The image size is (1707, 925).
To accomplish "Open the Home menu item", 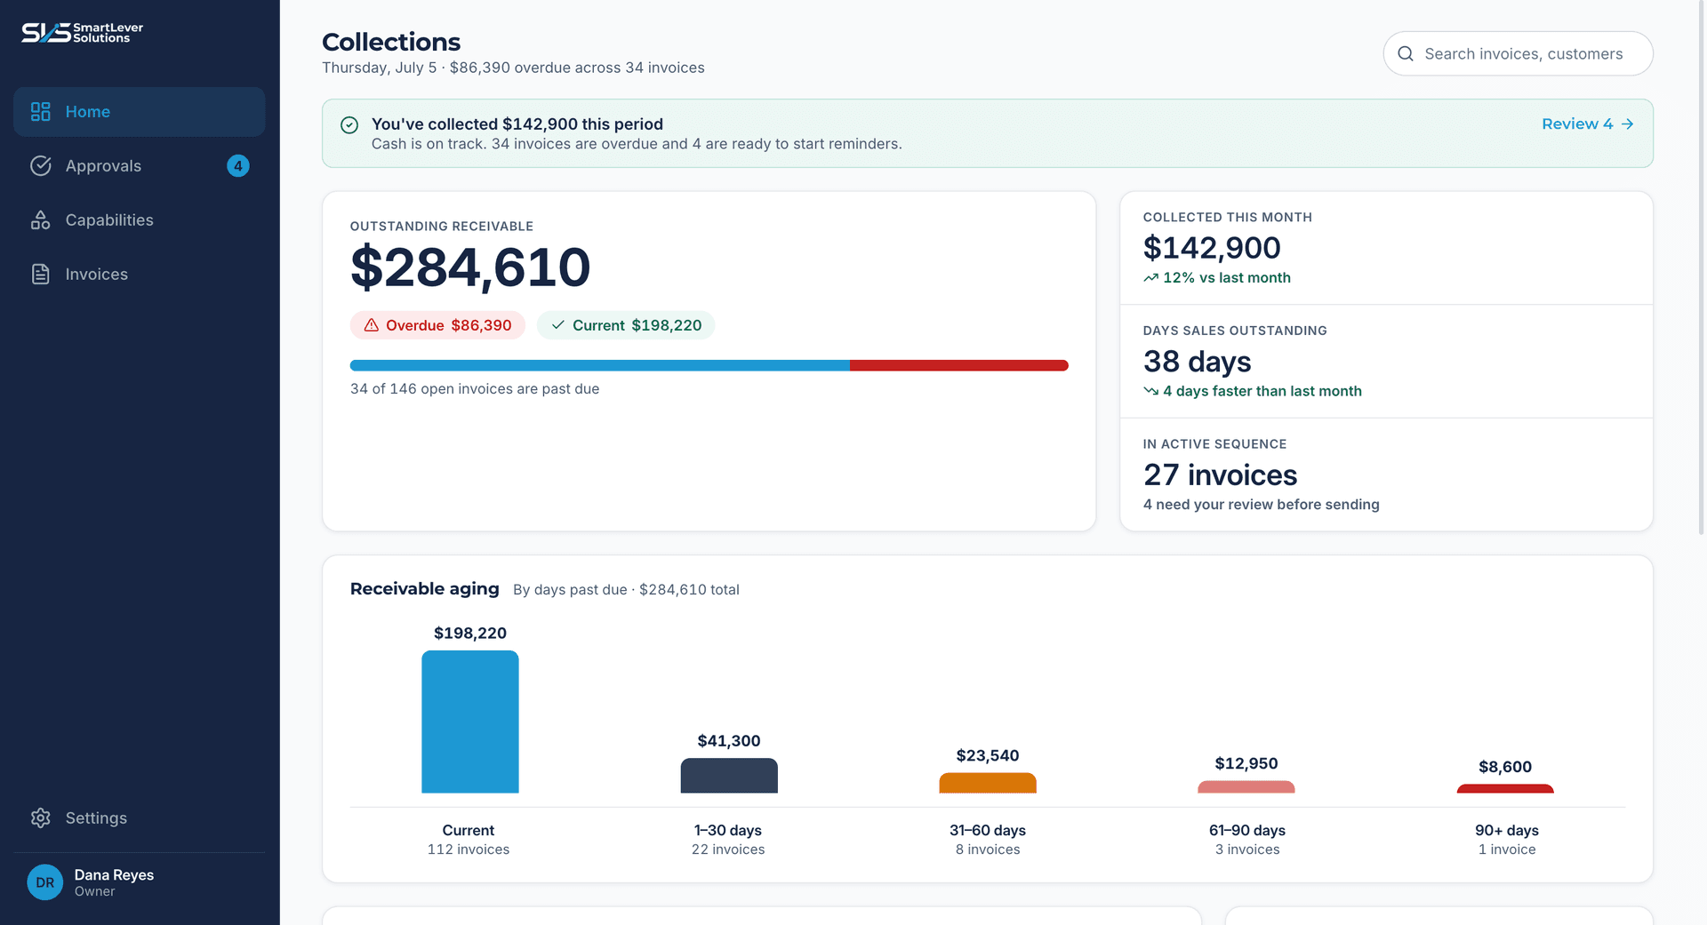I will tap(140, 112).
